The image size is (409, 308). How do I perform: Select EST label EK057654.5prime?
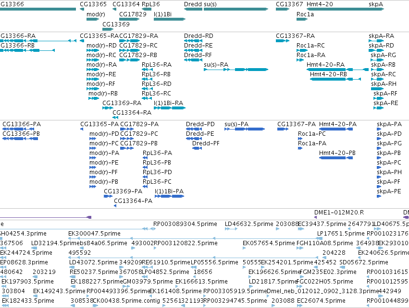click(269, 243)
